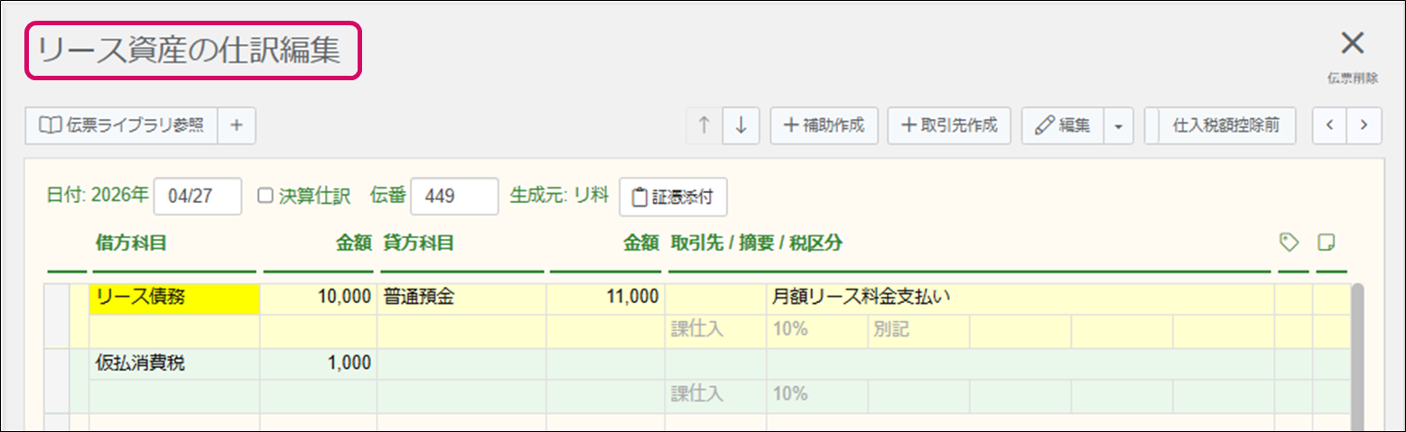This screenshot has height=432, width=1406.
Task: Select the yellow highlighted リース債務 cell
Action: tap(174, 298)
